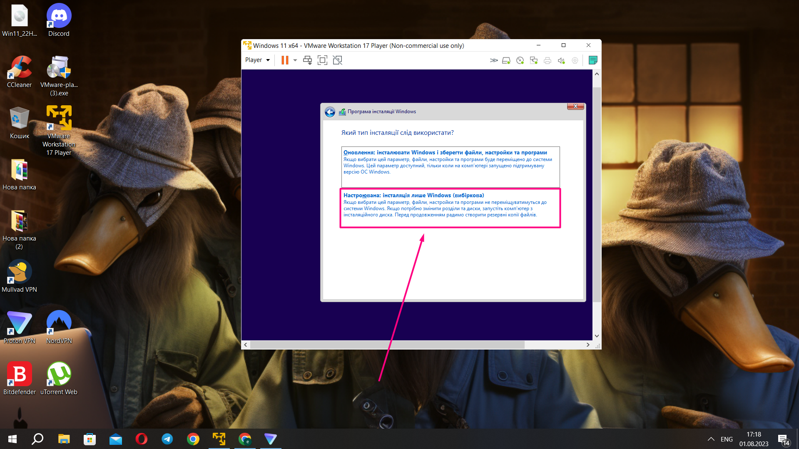Image resolution: width=799 pixels, height=449 pixels.
Task: Open the Windows Start menu
Action: click(x=12, y=439)
